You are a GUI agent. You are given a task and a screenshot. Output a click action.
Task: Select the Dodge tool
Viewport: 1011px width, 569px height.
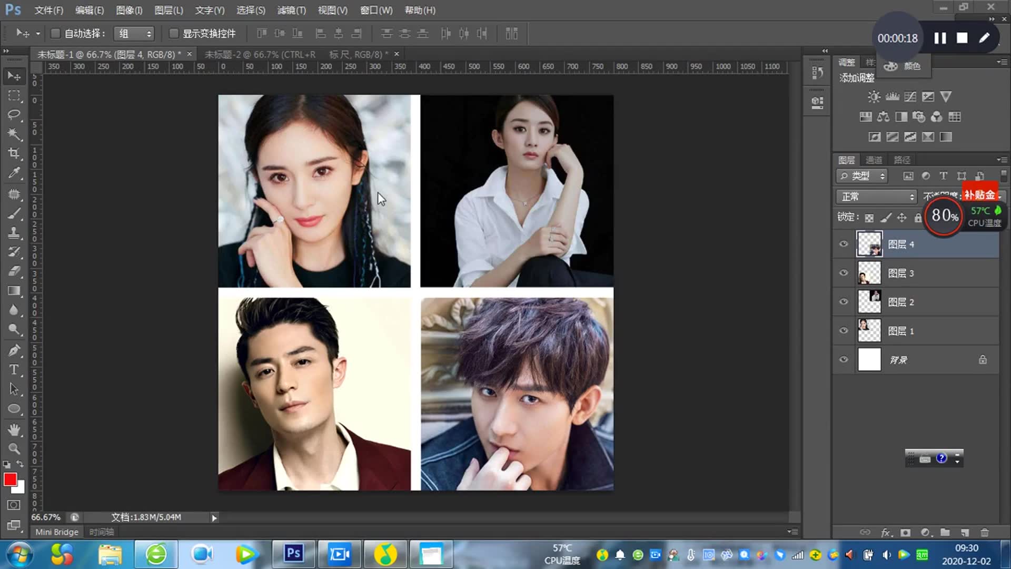click(14, 329)
